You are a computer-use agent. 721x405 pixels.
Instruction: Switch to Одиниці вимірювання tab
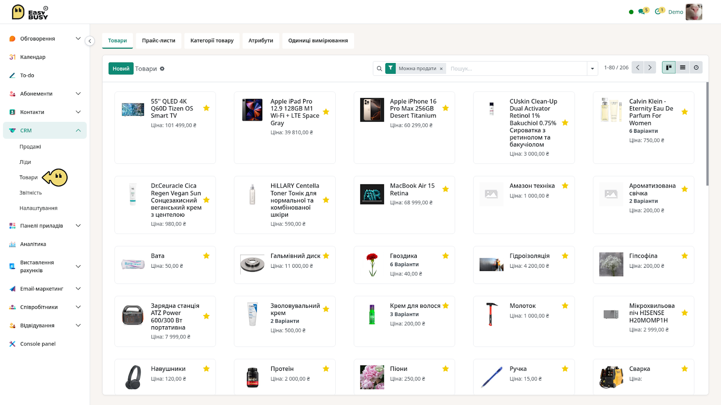[x=318, y=40]
